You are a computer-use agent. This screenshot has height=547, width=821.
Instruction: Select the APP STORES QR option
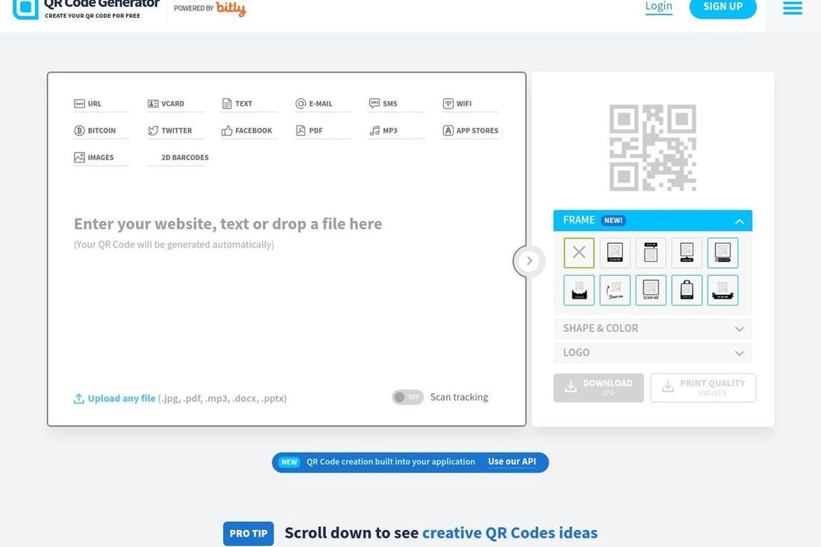click(470, 130)
